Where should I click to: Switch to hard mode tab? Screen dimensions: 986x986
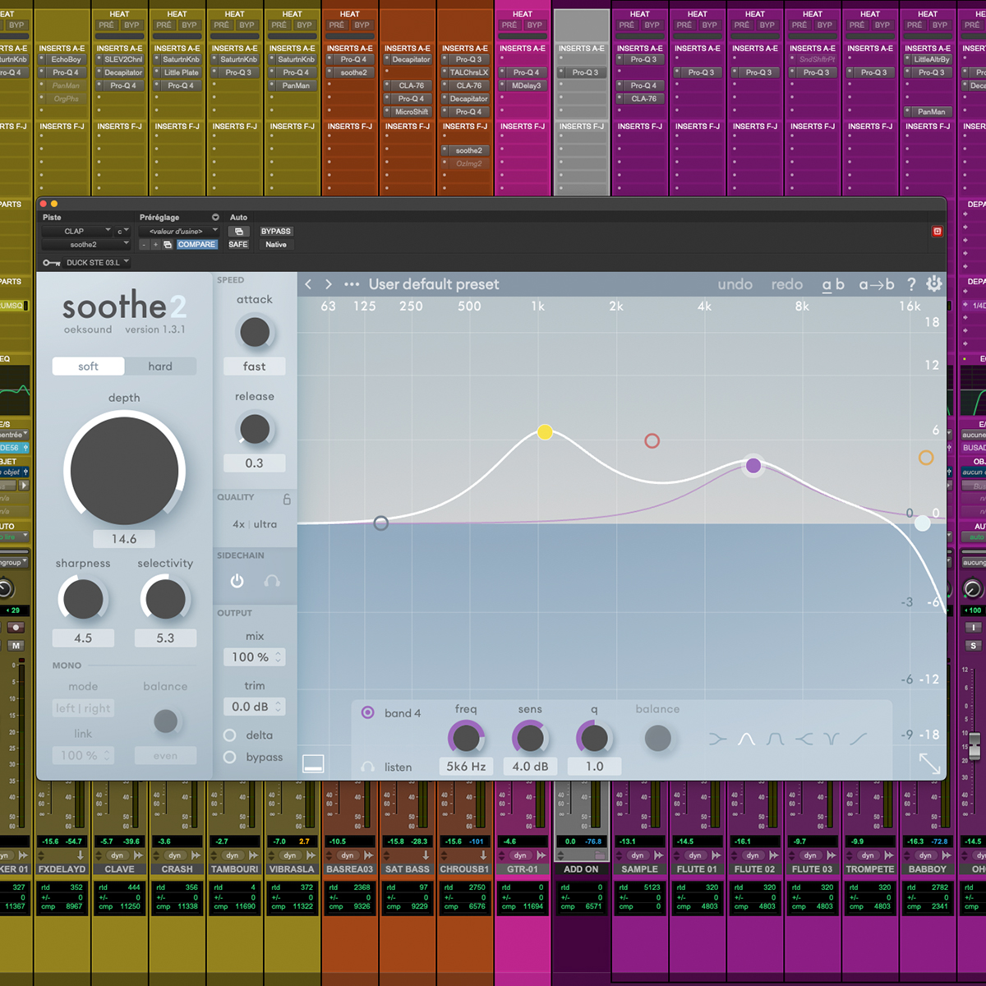click(160, 366)
